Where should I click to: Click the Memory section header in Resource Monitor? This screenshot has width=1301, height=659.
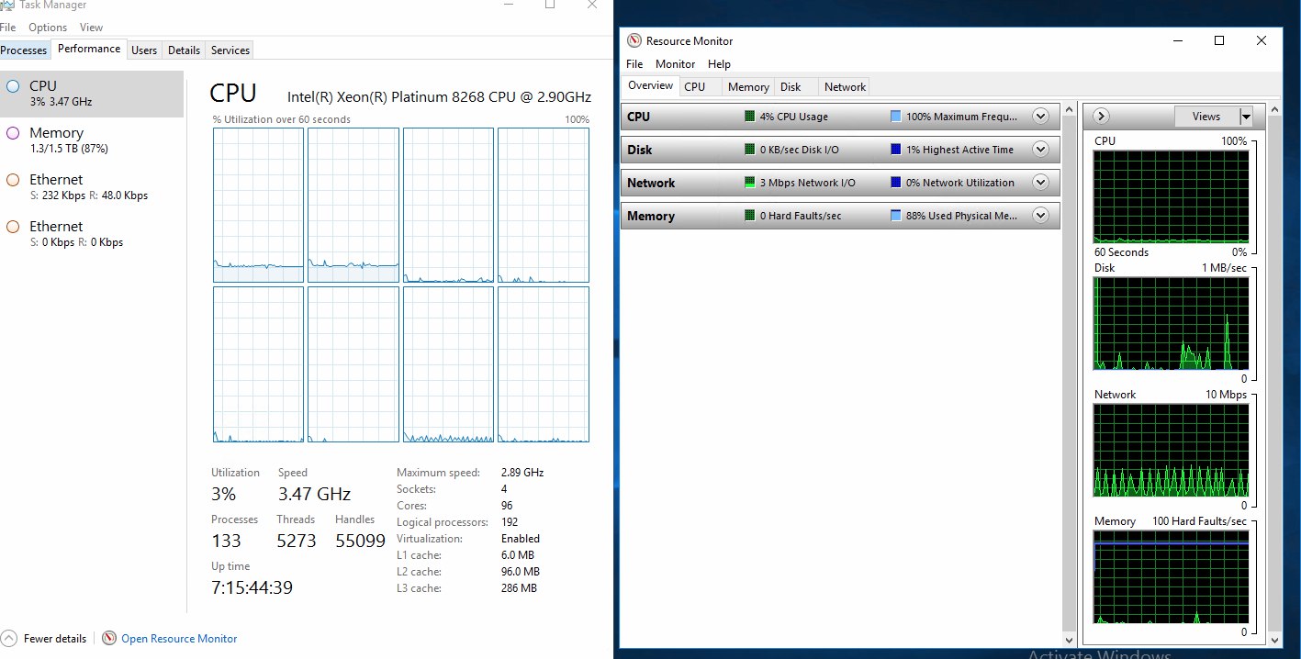(x=840, y=216)
